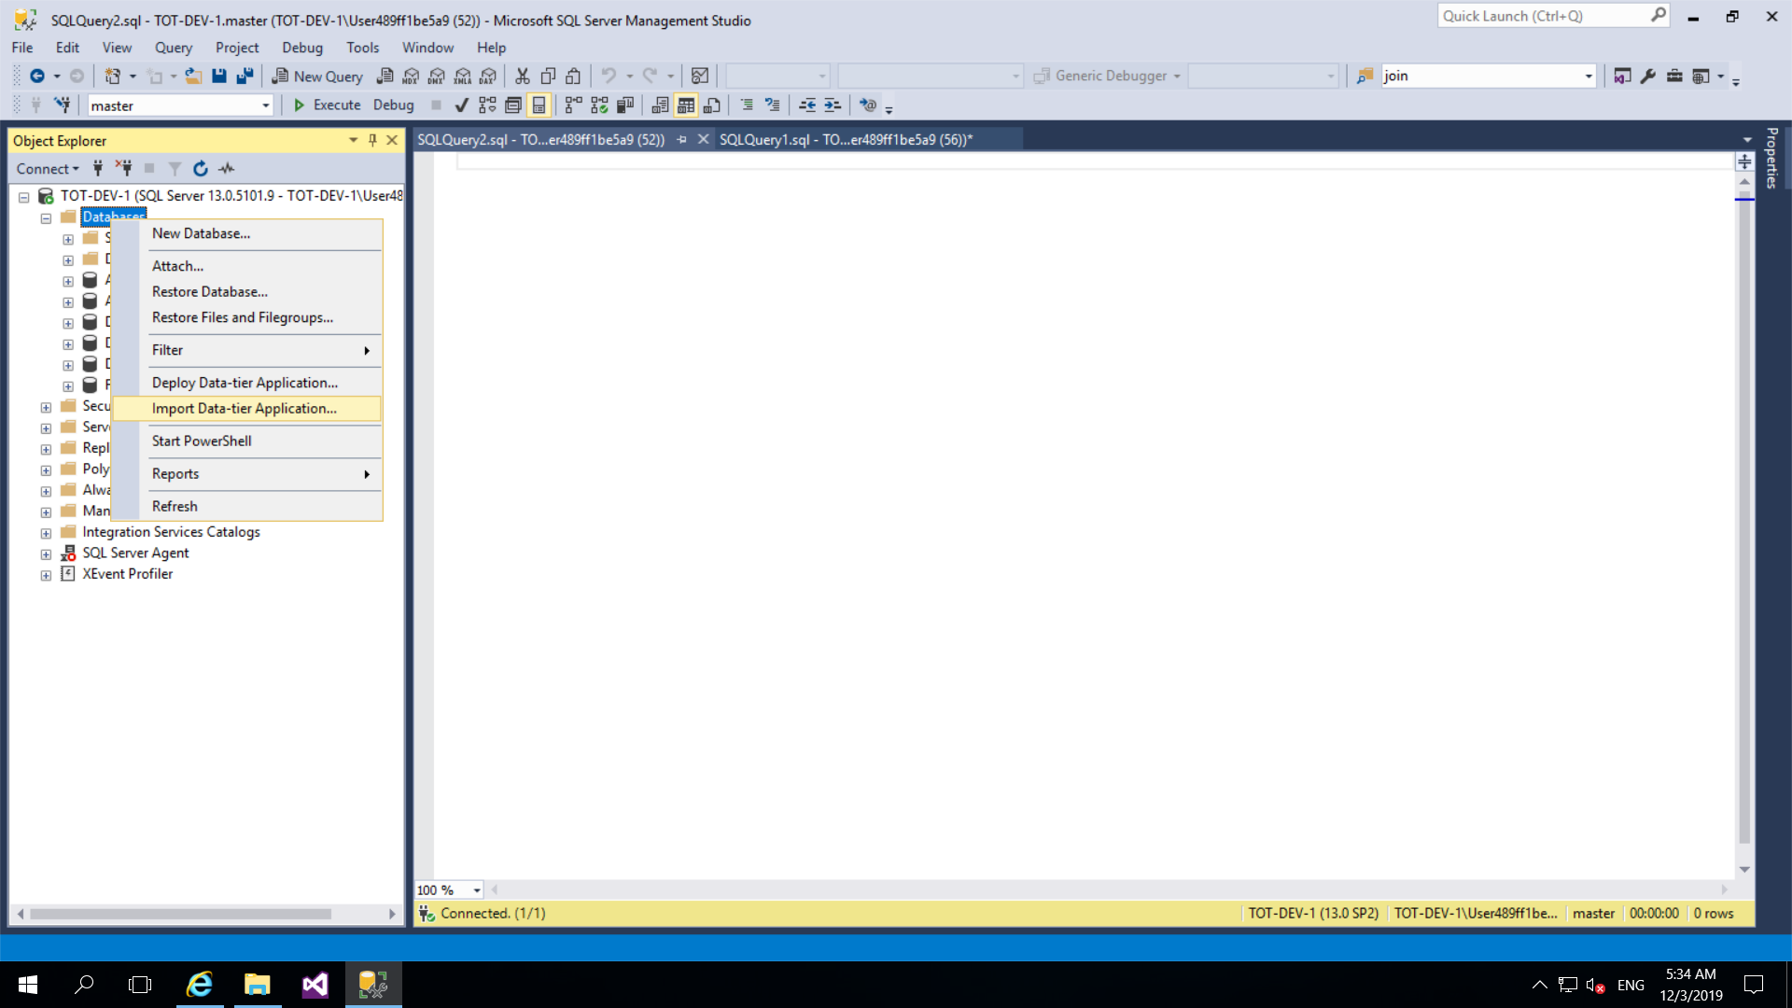Click Object Explorer connect plug icon
This screenshot has width=1792, height=1008.
98,169
